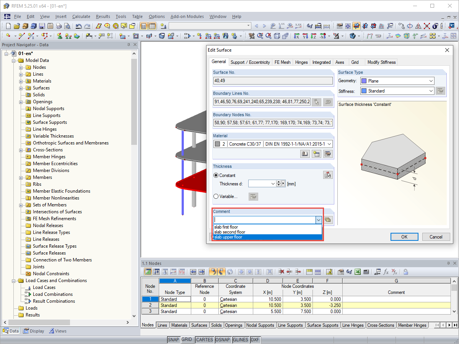The height and width of the screenshot is (344, 459).
Task: Toggle DXF in the status bar
Action: pyautogui.click(x=255, y=339)
